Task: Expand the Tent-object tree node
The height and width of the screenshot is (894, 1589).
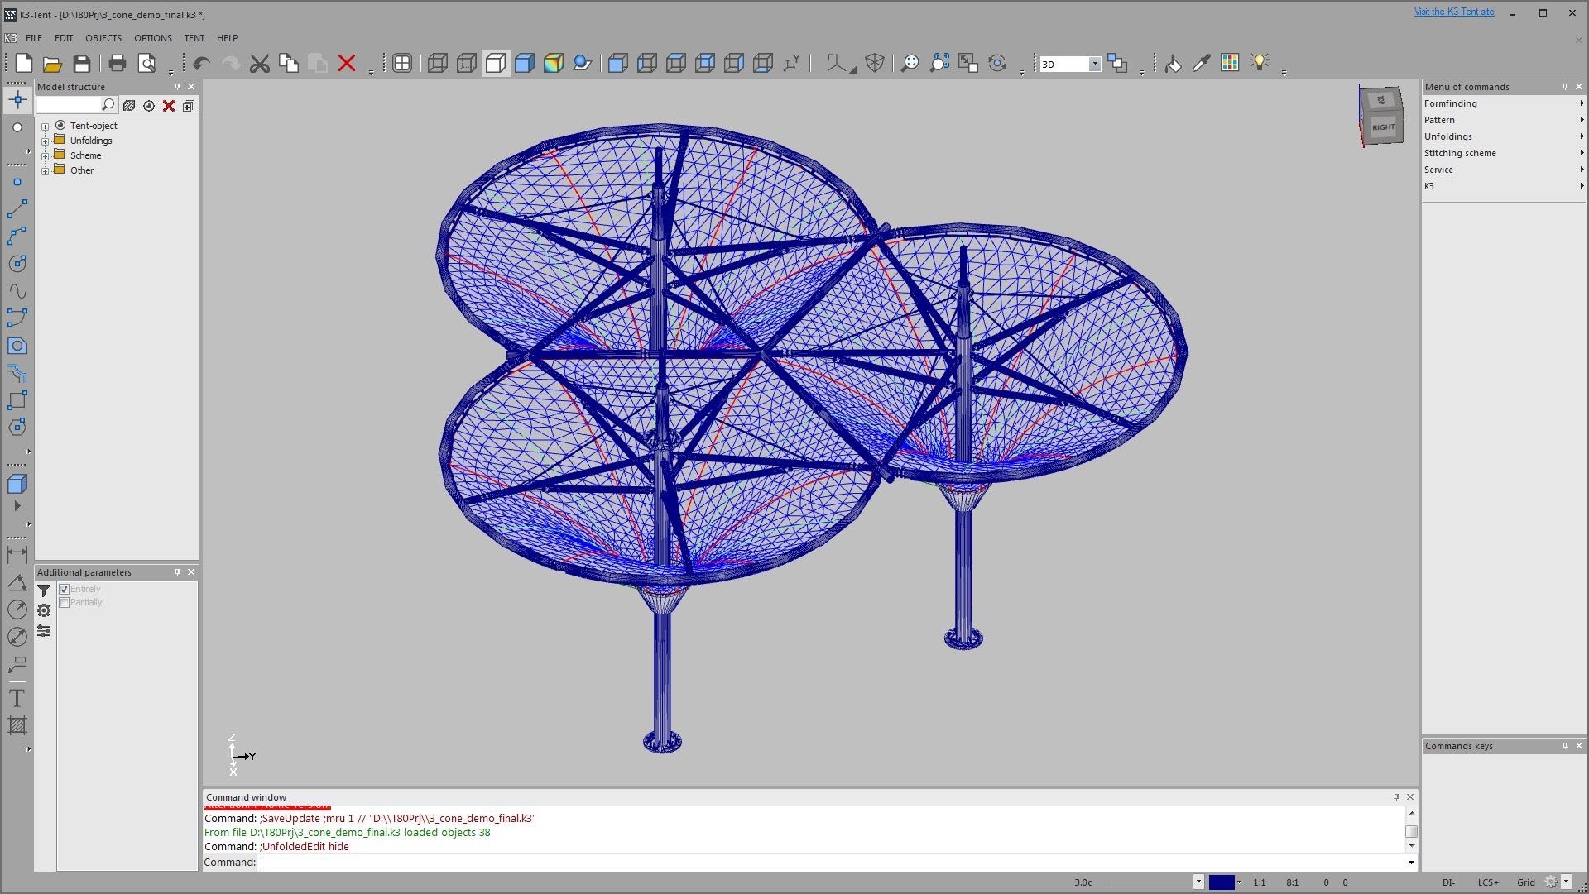Action: [x=46, y=127]
